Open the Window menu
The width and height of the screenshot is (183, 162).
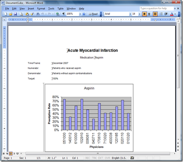point(71,9)
